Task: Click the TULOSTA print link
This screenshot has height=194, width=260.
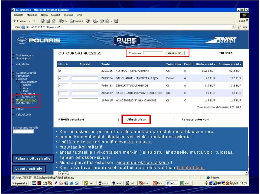Action: [226, 53]
